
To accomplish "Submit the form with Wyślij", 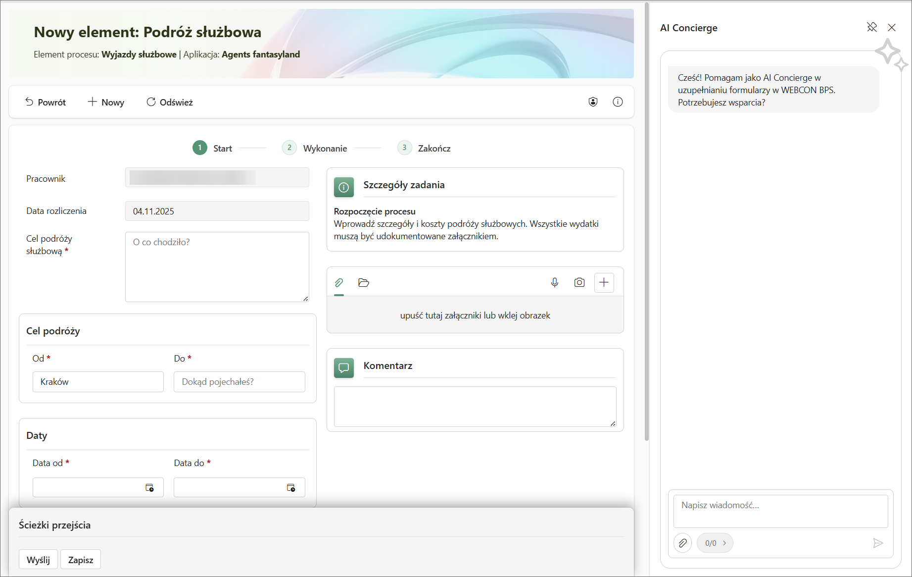I will (39, 560).
